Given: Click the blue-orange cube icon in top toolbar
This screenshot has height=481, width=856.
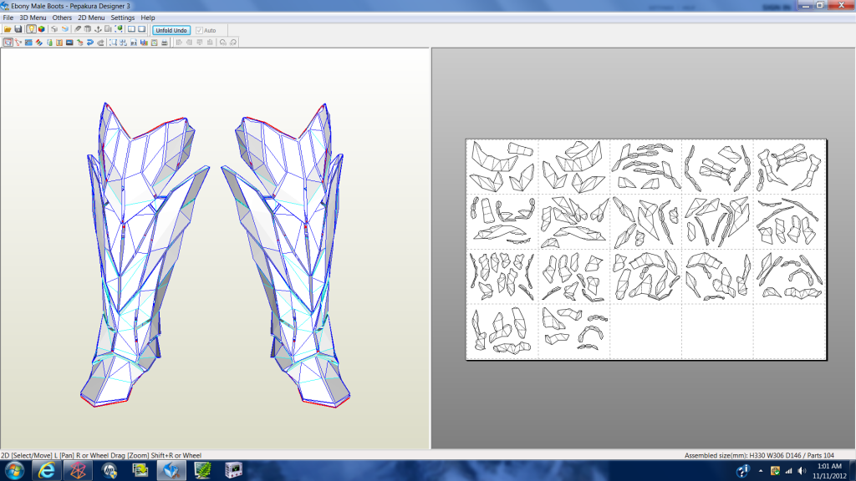Looking at the screenshot, I should (65, 29).
